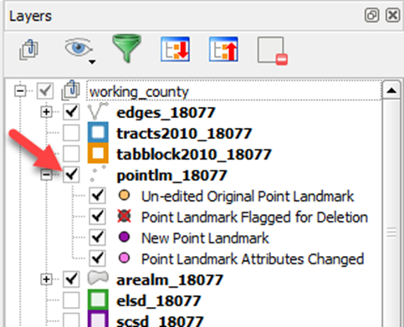The width and height of the screenshot is (404, 327).
Task: Uncheck Point Landmark Flagged for Deletion checkbox
Action: click(98, 217)
